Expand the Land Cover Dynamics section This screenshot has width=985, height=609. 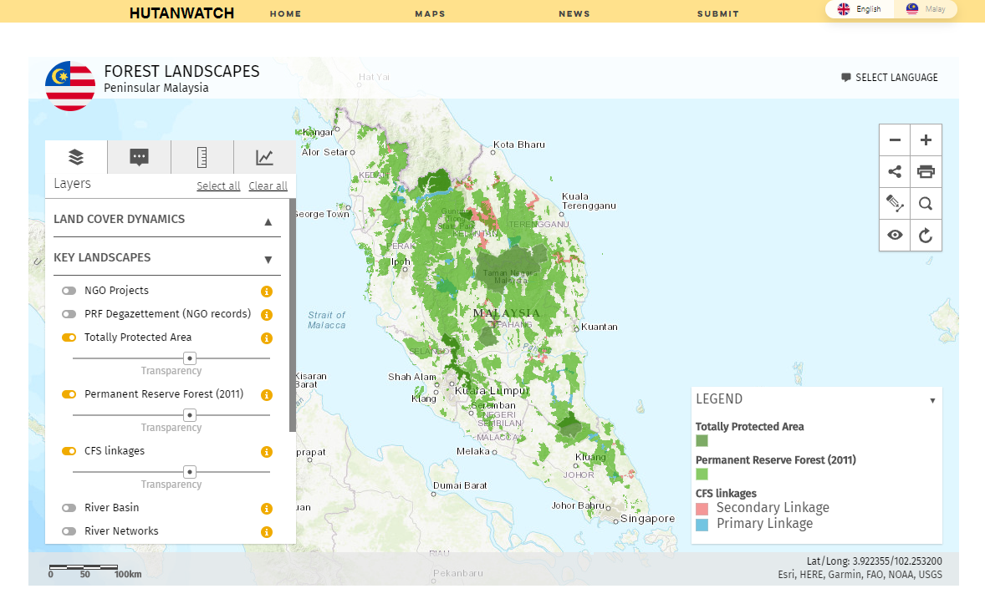pos(268,221)
